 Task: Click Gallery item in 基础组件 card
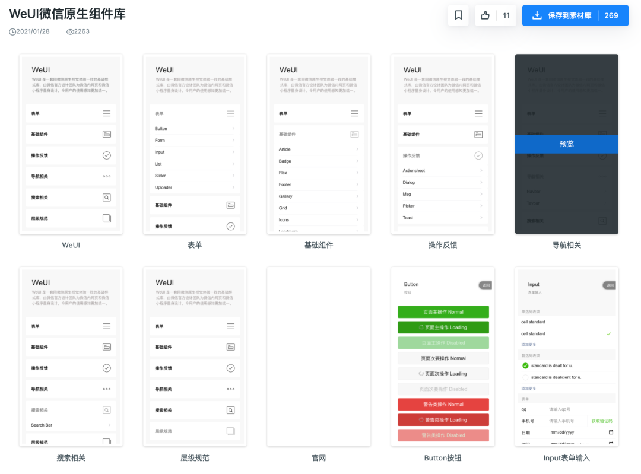(319, 196)
